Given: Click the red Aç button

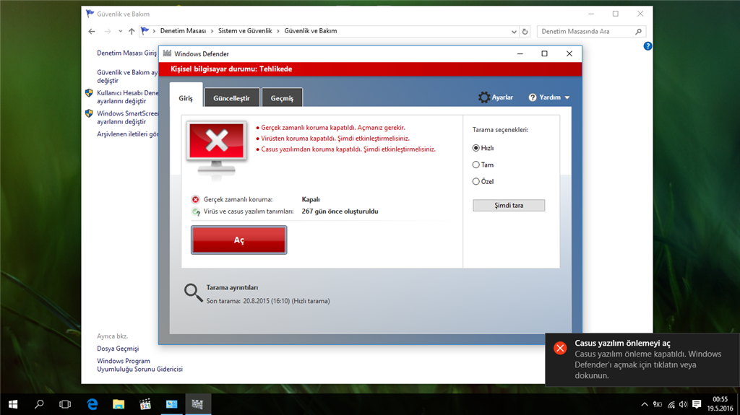Looking at the screenshot, I should pyautogui.click(x=238, y=240).
